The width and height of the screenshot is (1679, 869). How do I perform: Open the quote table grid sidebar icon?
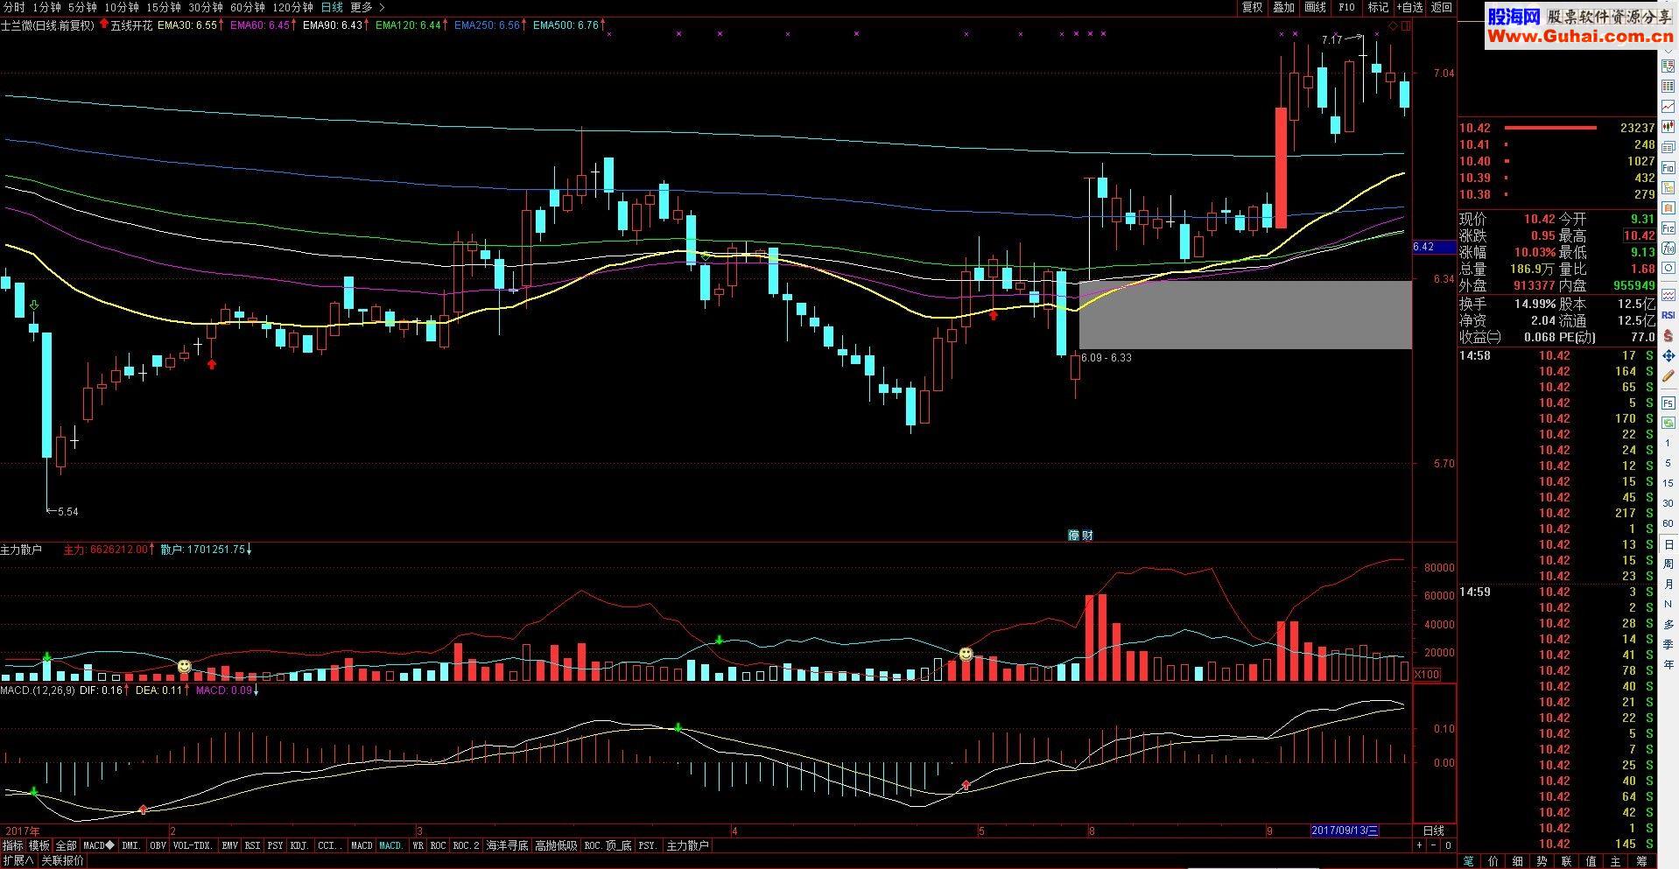click(1668, 86)
